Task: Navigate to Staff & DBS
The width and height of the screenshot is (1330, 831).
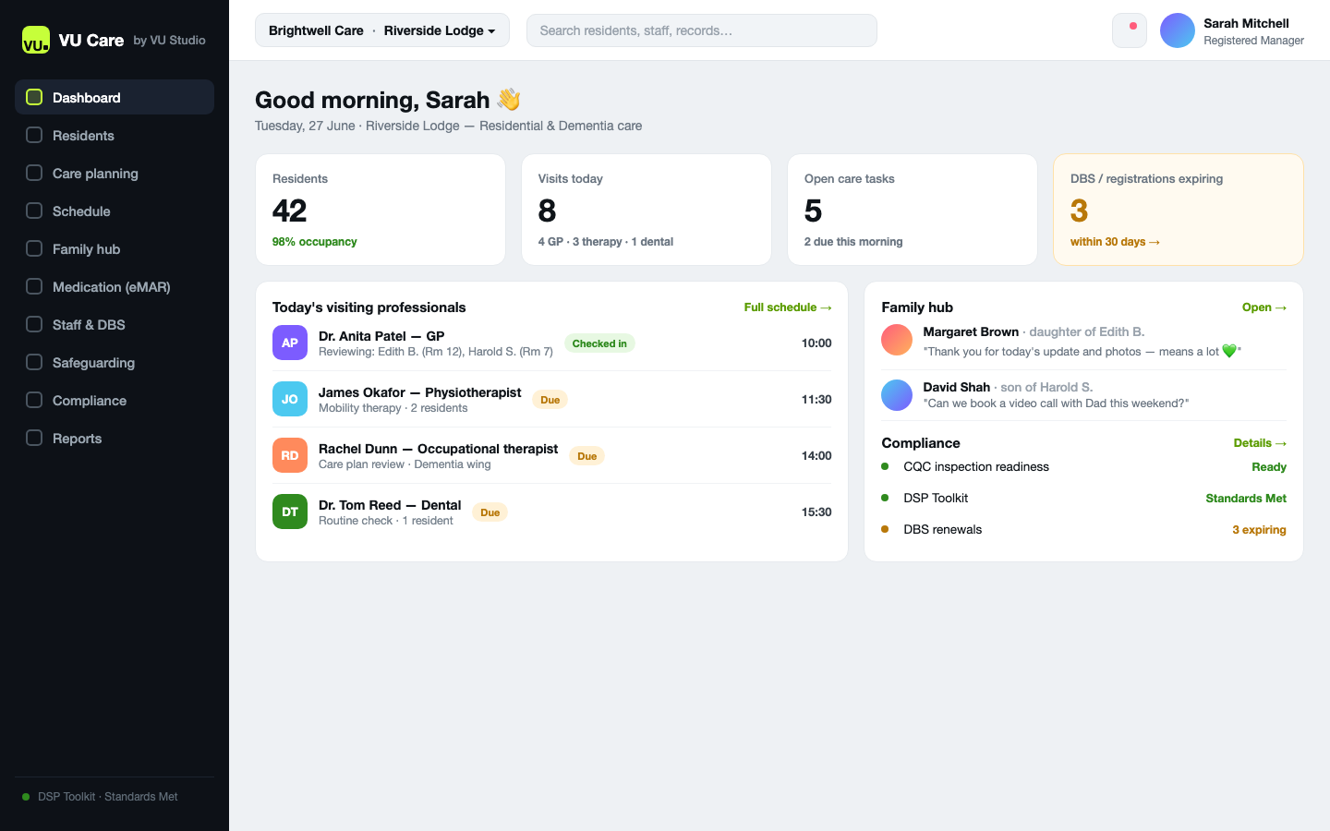Action: tap(115, 324)
